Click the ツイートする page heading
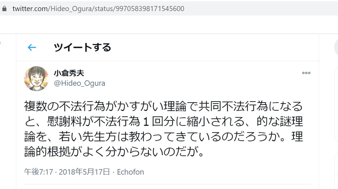 coord(82,47)
